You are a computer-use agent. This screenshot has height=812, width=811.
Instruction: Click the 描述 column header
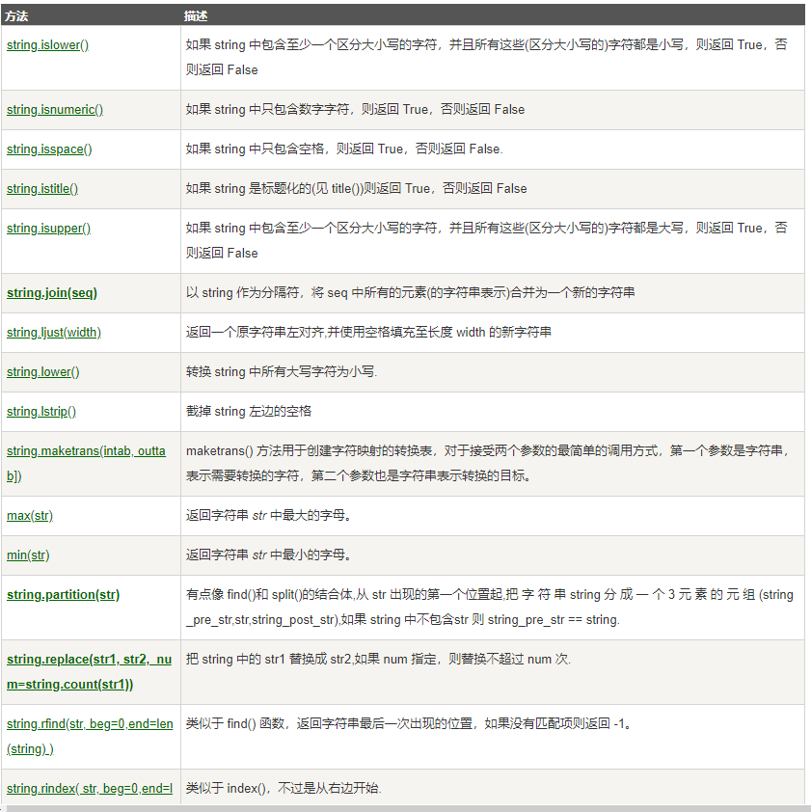tap(196, 16)
